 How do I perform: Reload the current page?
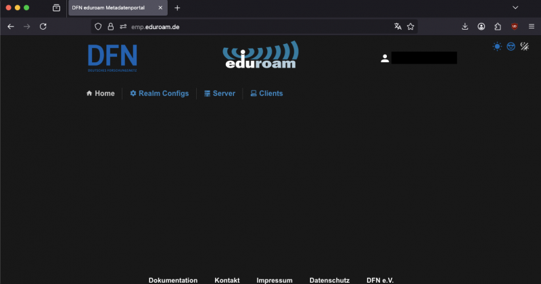point(43,26)
